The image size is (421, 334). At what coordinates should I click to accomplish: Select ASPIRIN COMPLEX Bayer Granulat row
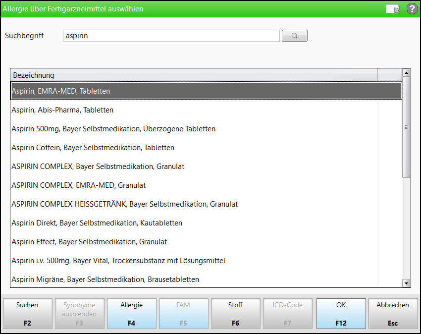[206, 167]
